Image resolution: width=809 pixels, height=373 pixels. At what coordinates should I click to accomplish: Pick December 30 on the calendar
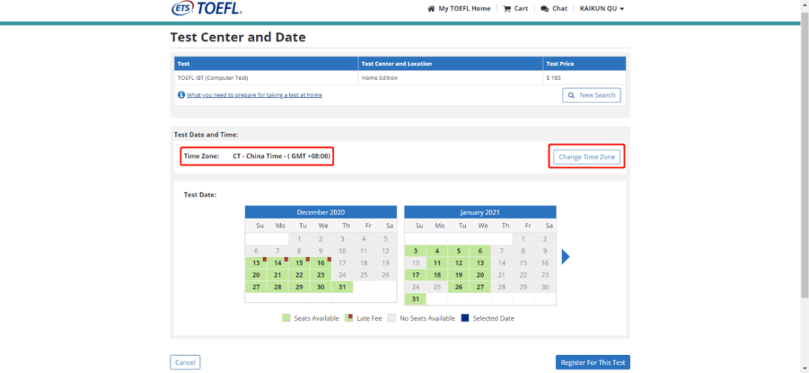point(321,287)
